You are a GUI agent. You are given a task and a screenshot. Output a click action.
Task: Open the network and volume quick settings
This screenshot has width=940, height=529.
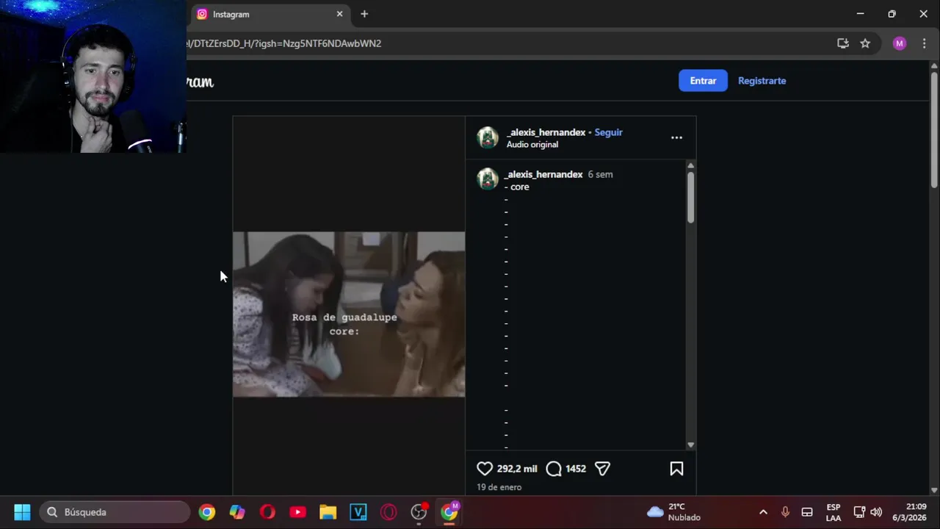(x=867, y=512)
